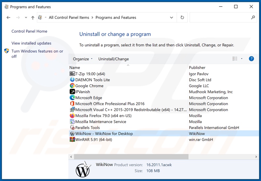The height and width of the screenshot is (181, 261).
Task: Click the view layout icon
Action: [x=235, y=59]
